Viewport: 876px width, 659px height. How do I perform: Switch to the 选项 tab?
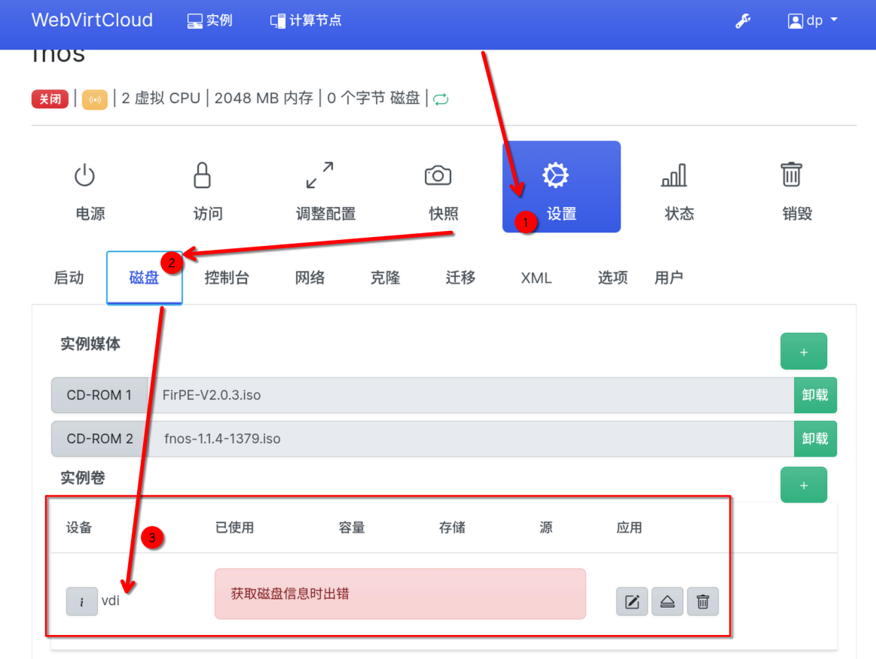613,278
